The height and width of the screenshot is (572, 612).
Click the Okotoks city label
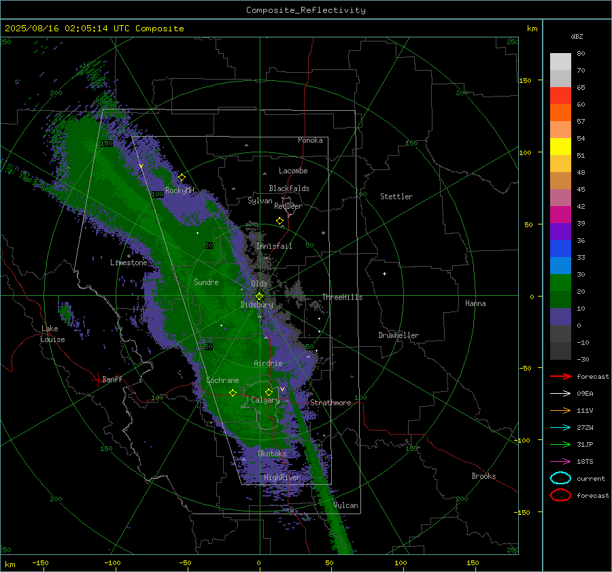pos(272,454)
